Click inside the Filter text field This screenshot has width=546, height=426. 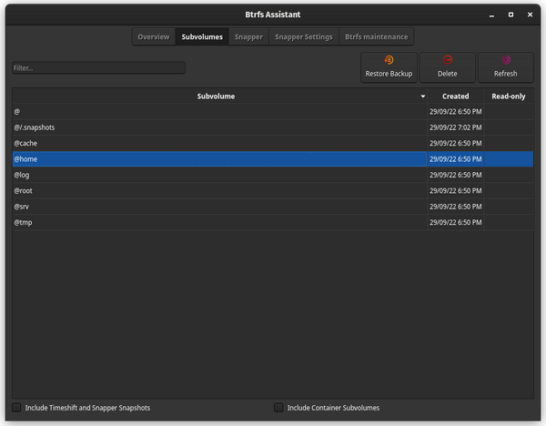click(98, 68)
